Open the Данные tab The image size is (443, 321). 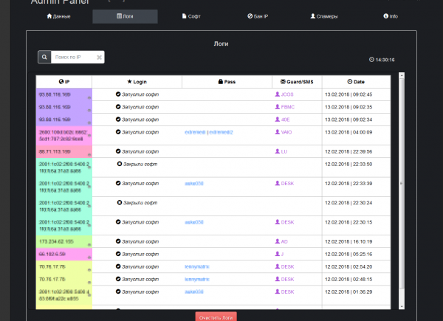[61, 15]
